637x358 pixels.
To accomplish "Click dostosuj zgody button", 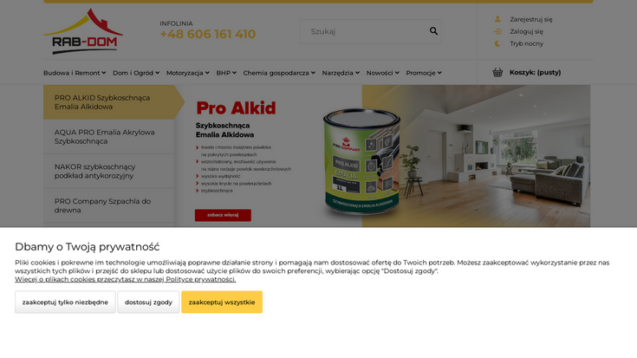I will pyautogui.click(x=148, y=302).
